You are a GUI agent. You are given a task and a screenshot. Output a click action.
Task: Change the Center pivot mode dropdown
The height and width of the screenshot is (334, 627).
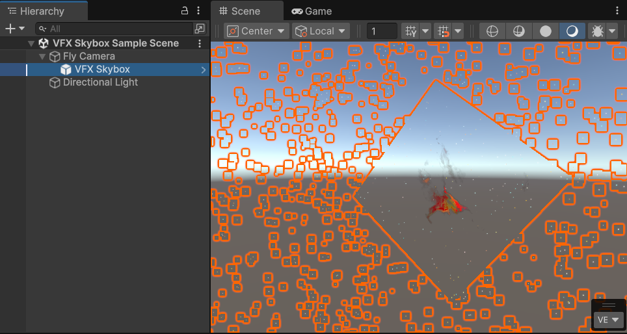(x=256, y=31)
